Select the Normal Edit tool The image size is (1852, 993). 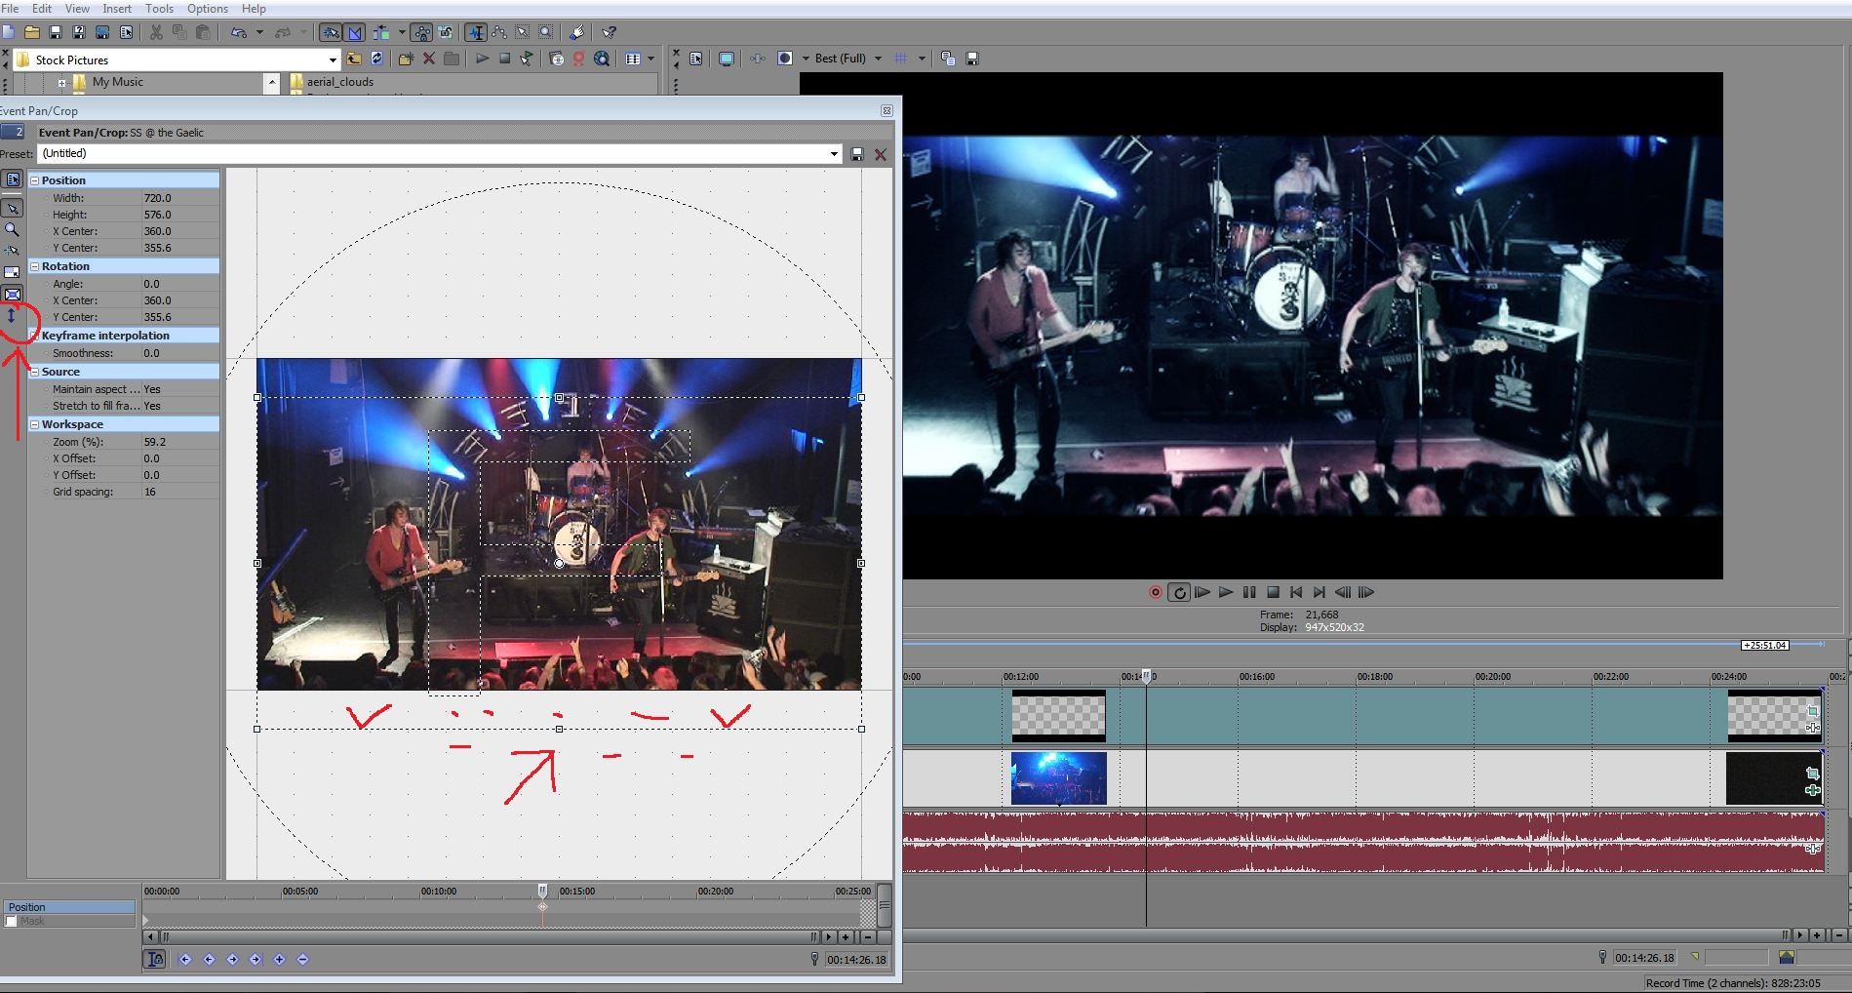tap(476, 32)
